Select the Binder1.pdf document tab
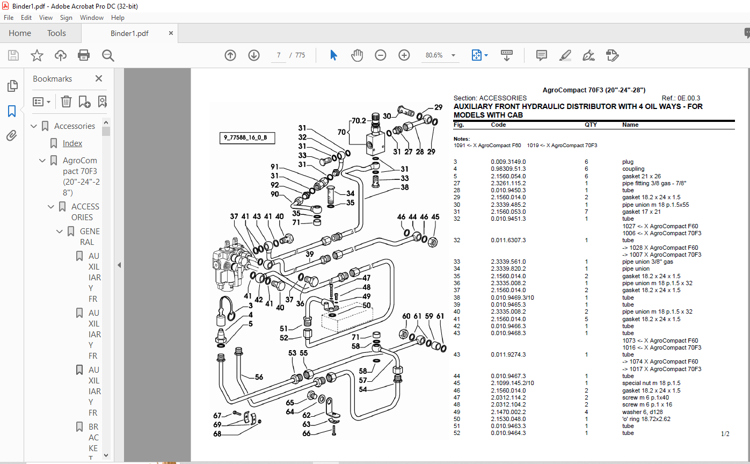The width and height of the screenshot is (750, 464). 129,33
